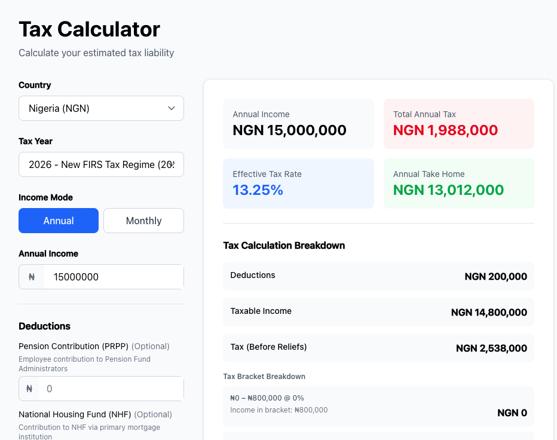The width and height of the screenshot is (557, 440).
Task: Click the Annual Income summary card
Action: [298, 124]
